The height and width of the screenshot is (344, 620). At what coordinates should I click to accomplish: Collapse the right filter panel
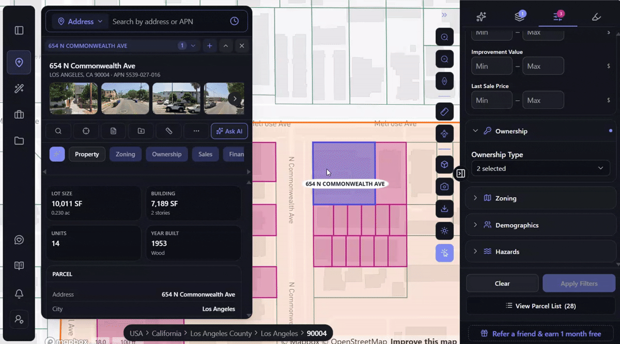point(461,174)
